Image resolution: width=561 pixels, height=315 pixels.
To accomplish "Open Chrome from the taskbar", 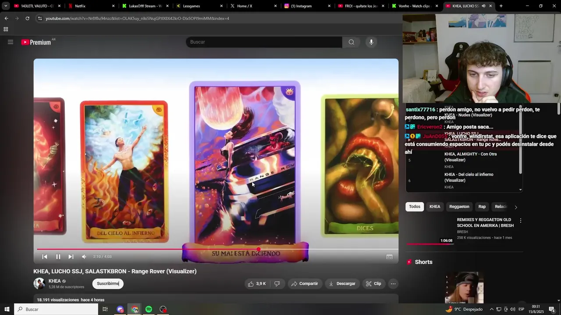I will (x=135, y=309).
